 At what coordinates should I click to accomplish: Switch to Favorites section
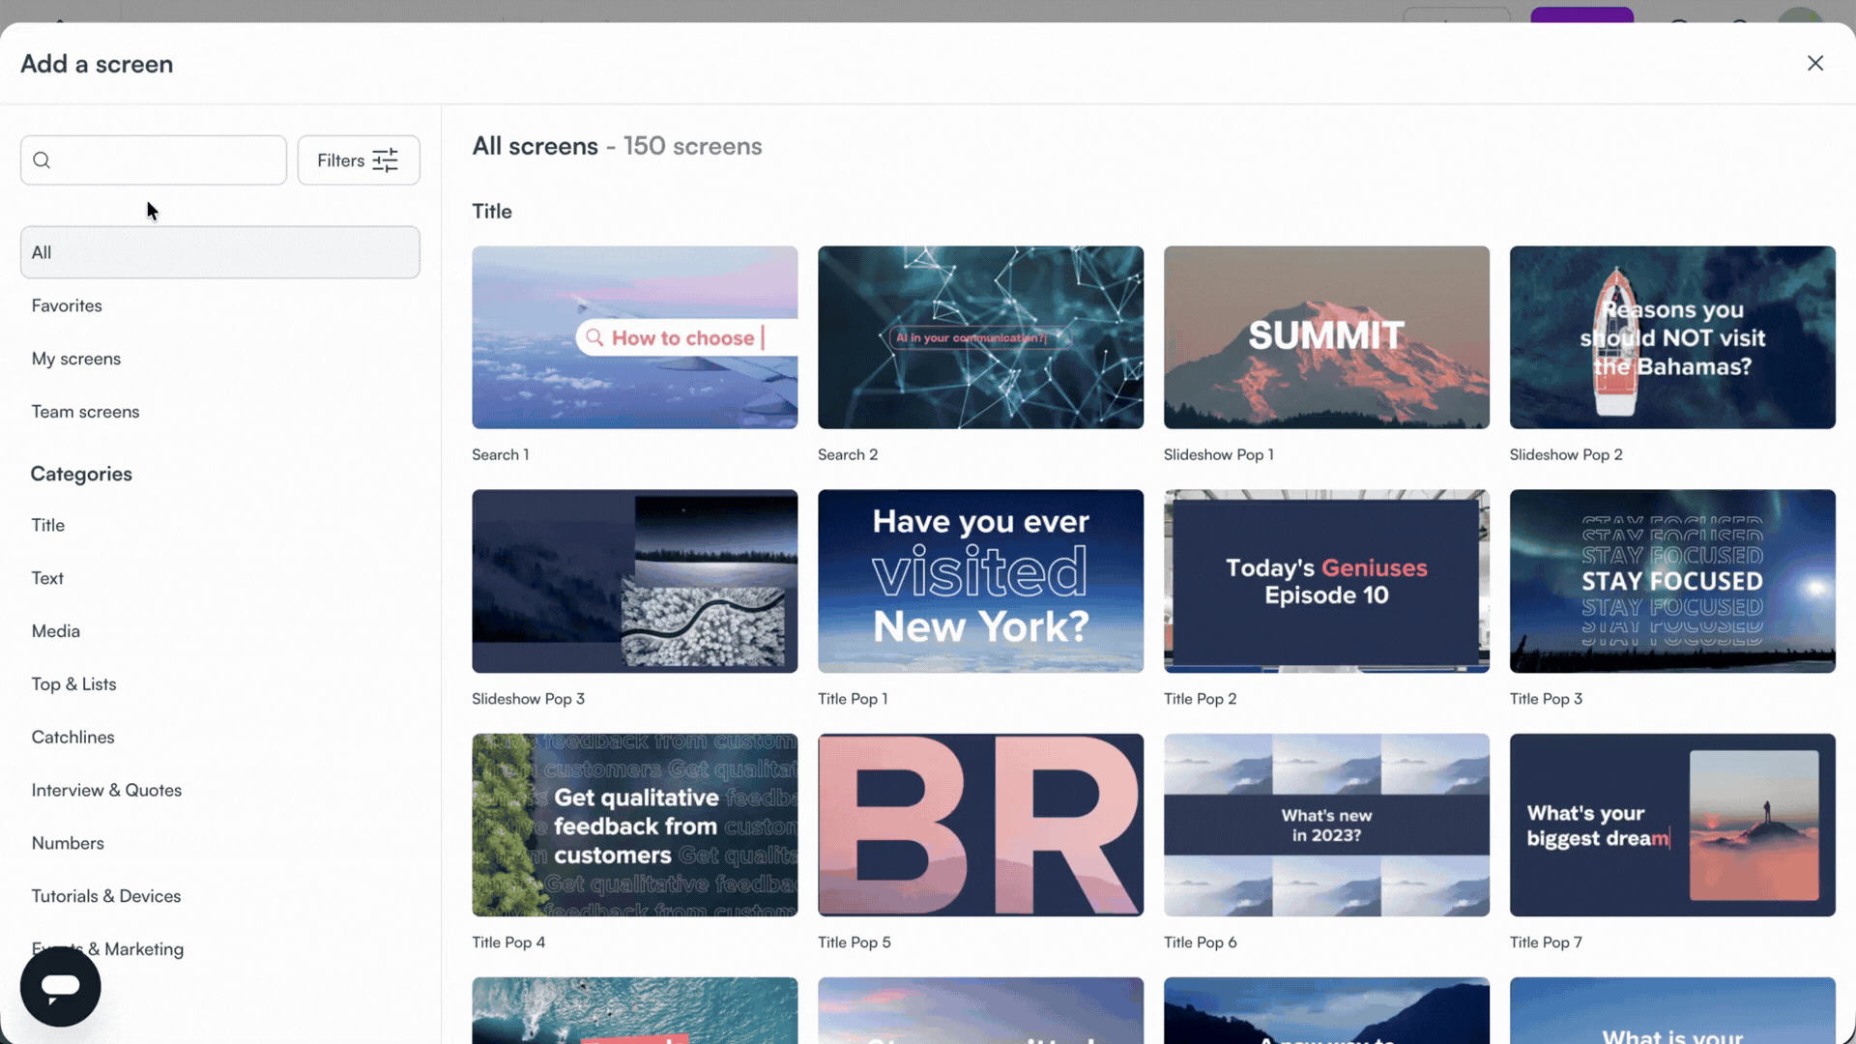click(67, 305)
